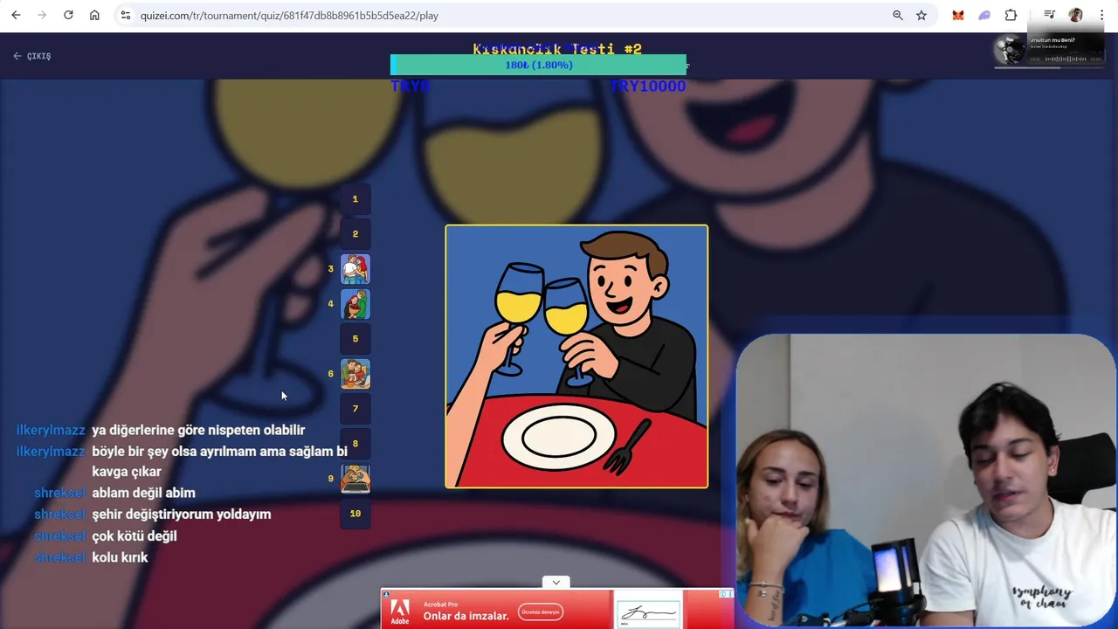Click 'Kıskançlık Testi #2' title

[557, 49]
